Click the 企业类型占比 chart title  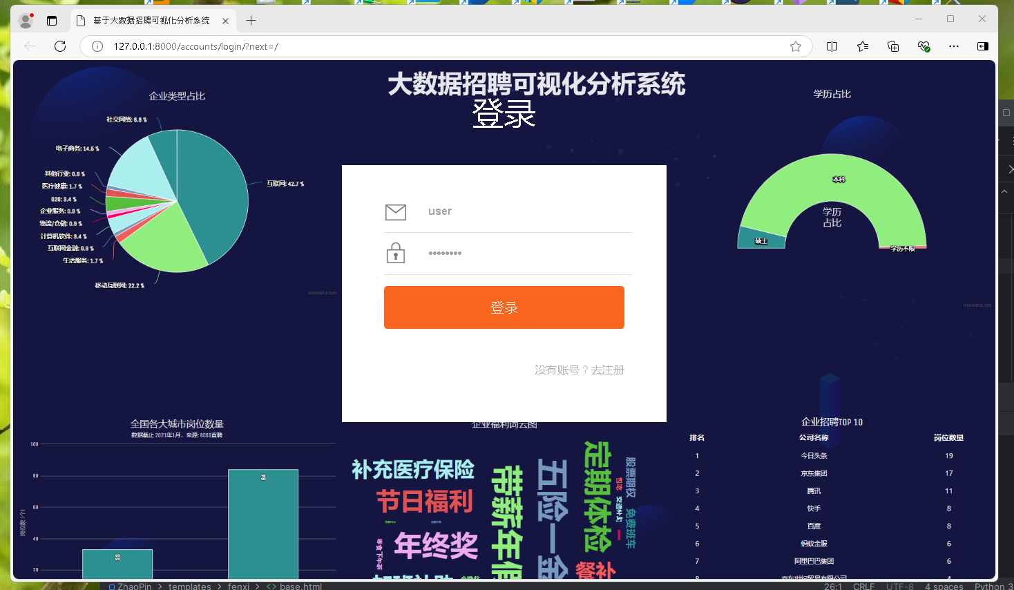click(x=177, y=96)
